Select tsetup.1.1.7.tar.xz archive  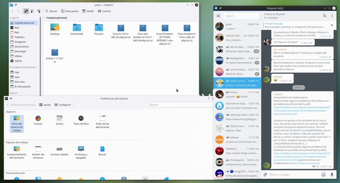[x=55, y=56]
